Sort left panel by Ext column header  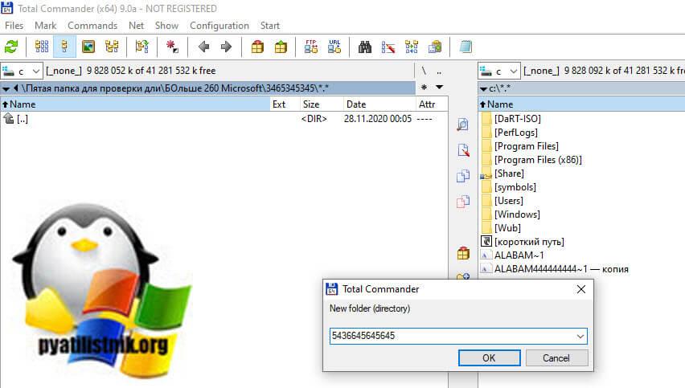coord(285,104)
